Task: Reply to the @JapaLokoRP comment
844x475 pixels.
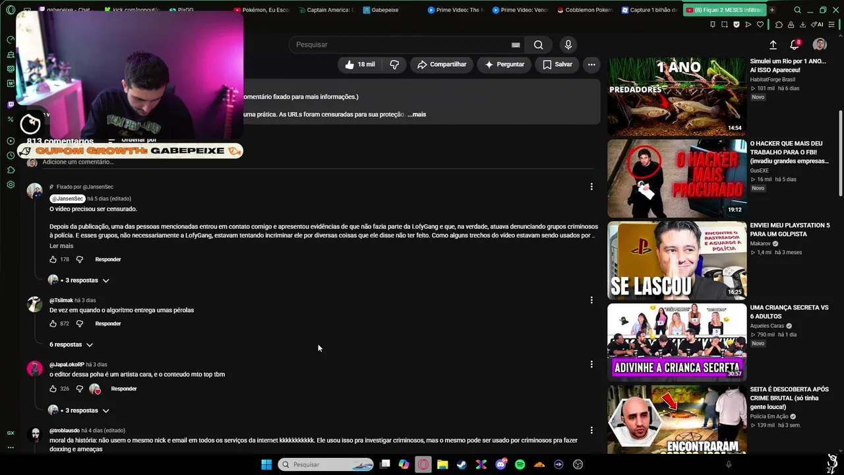Action: (124, 389)
